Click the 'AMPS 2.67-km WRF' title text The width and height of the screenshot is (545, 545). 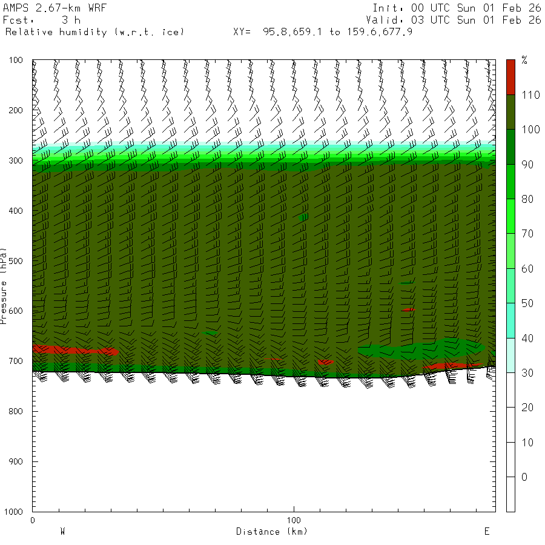[x=54, y=8]
